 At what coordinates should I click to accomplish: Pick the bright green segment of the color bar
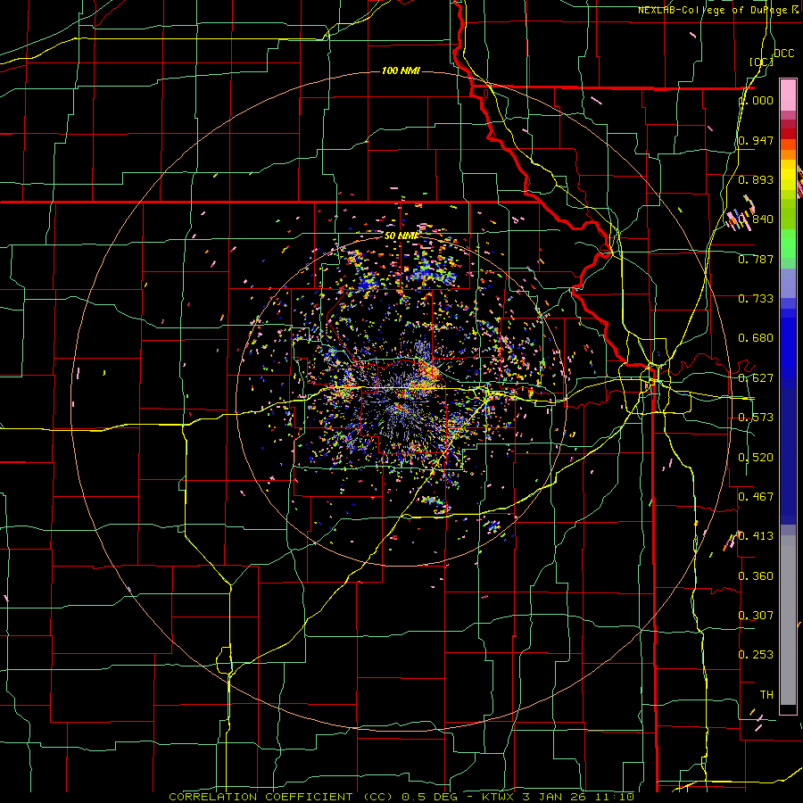point(788,243)
